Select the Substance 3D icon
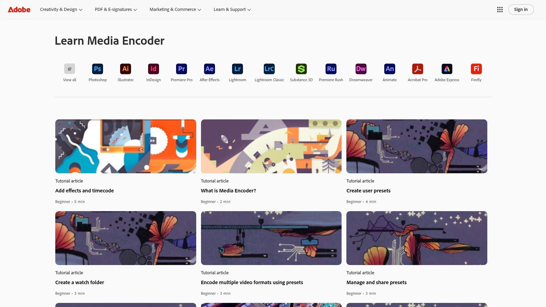Viewport: 546px width, 307px height. click(x=301, y=69)
